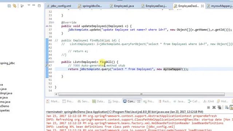This screenshot has width=233, height=131.
Task: Remove launch with single X console icon
Action: point(214,107)
